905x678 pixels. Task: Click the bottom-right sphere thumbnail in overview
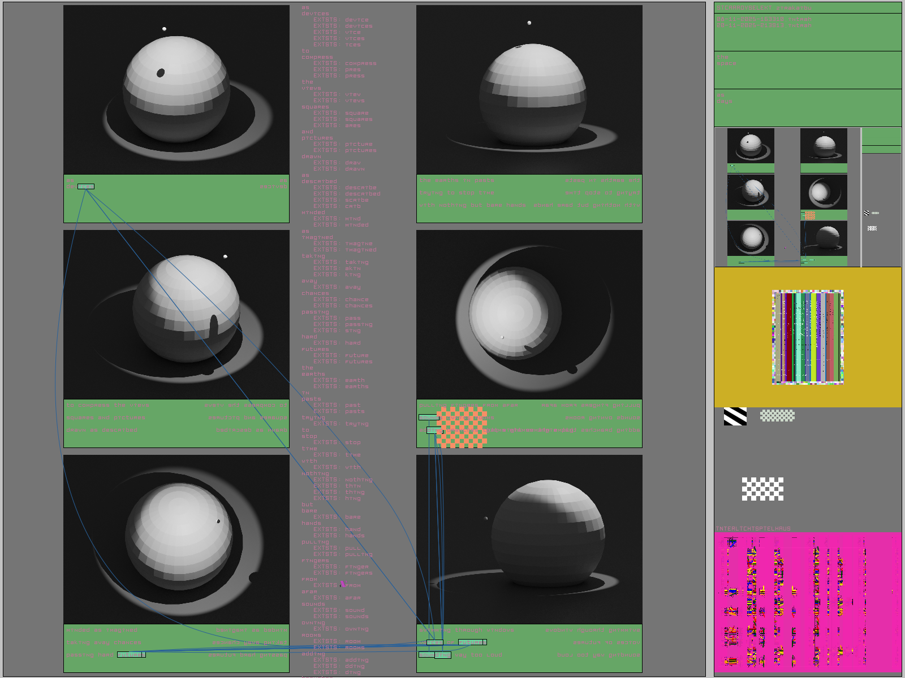pyautogui.click(x=824, y=238)
